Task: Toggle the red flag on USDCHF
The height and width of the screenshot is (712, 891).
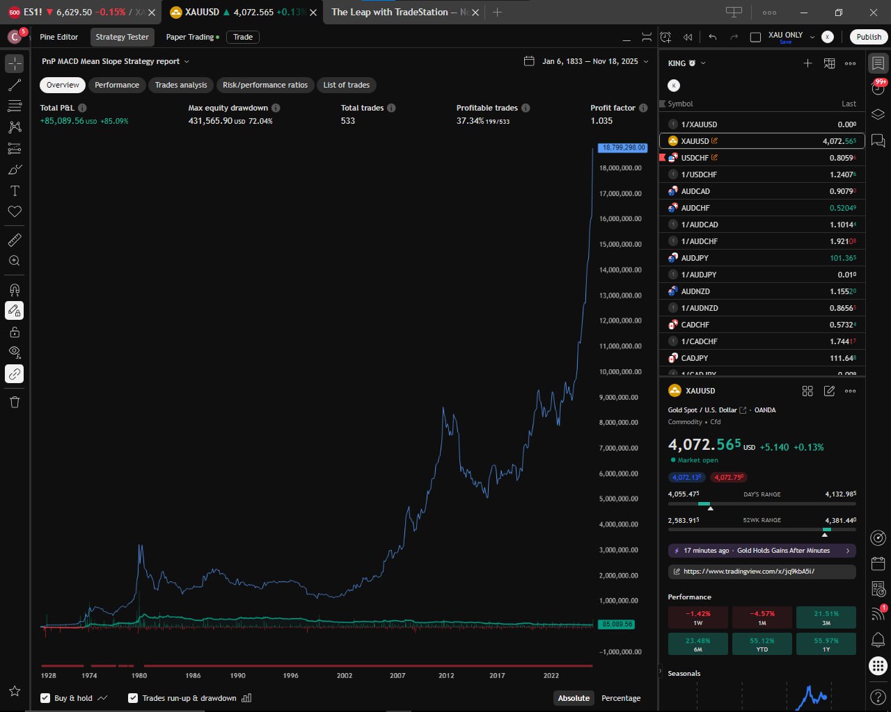Action: coord(662,158)
